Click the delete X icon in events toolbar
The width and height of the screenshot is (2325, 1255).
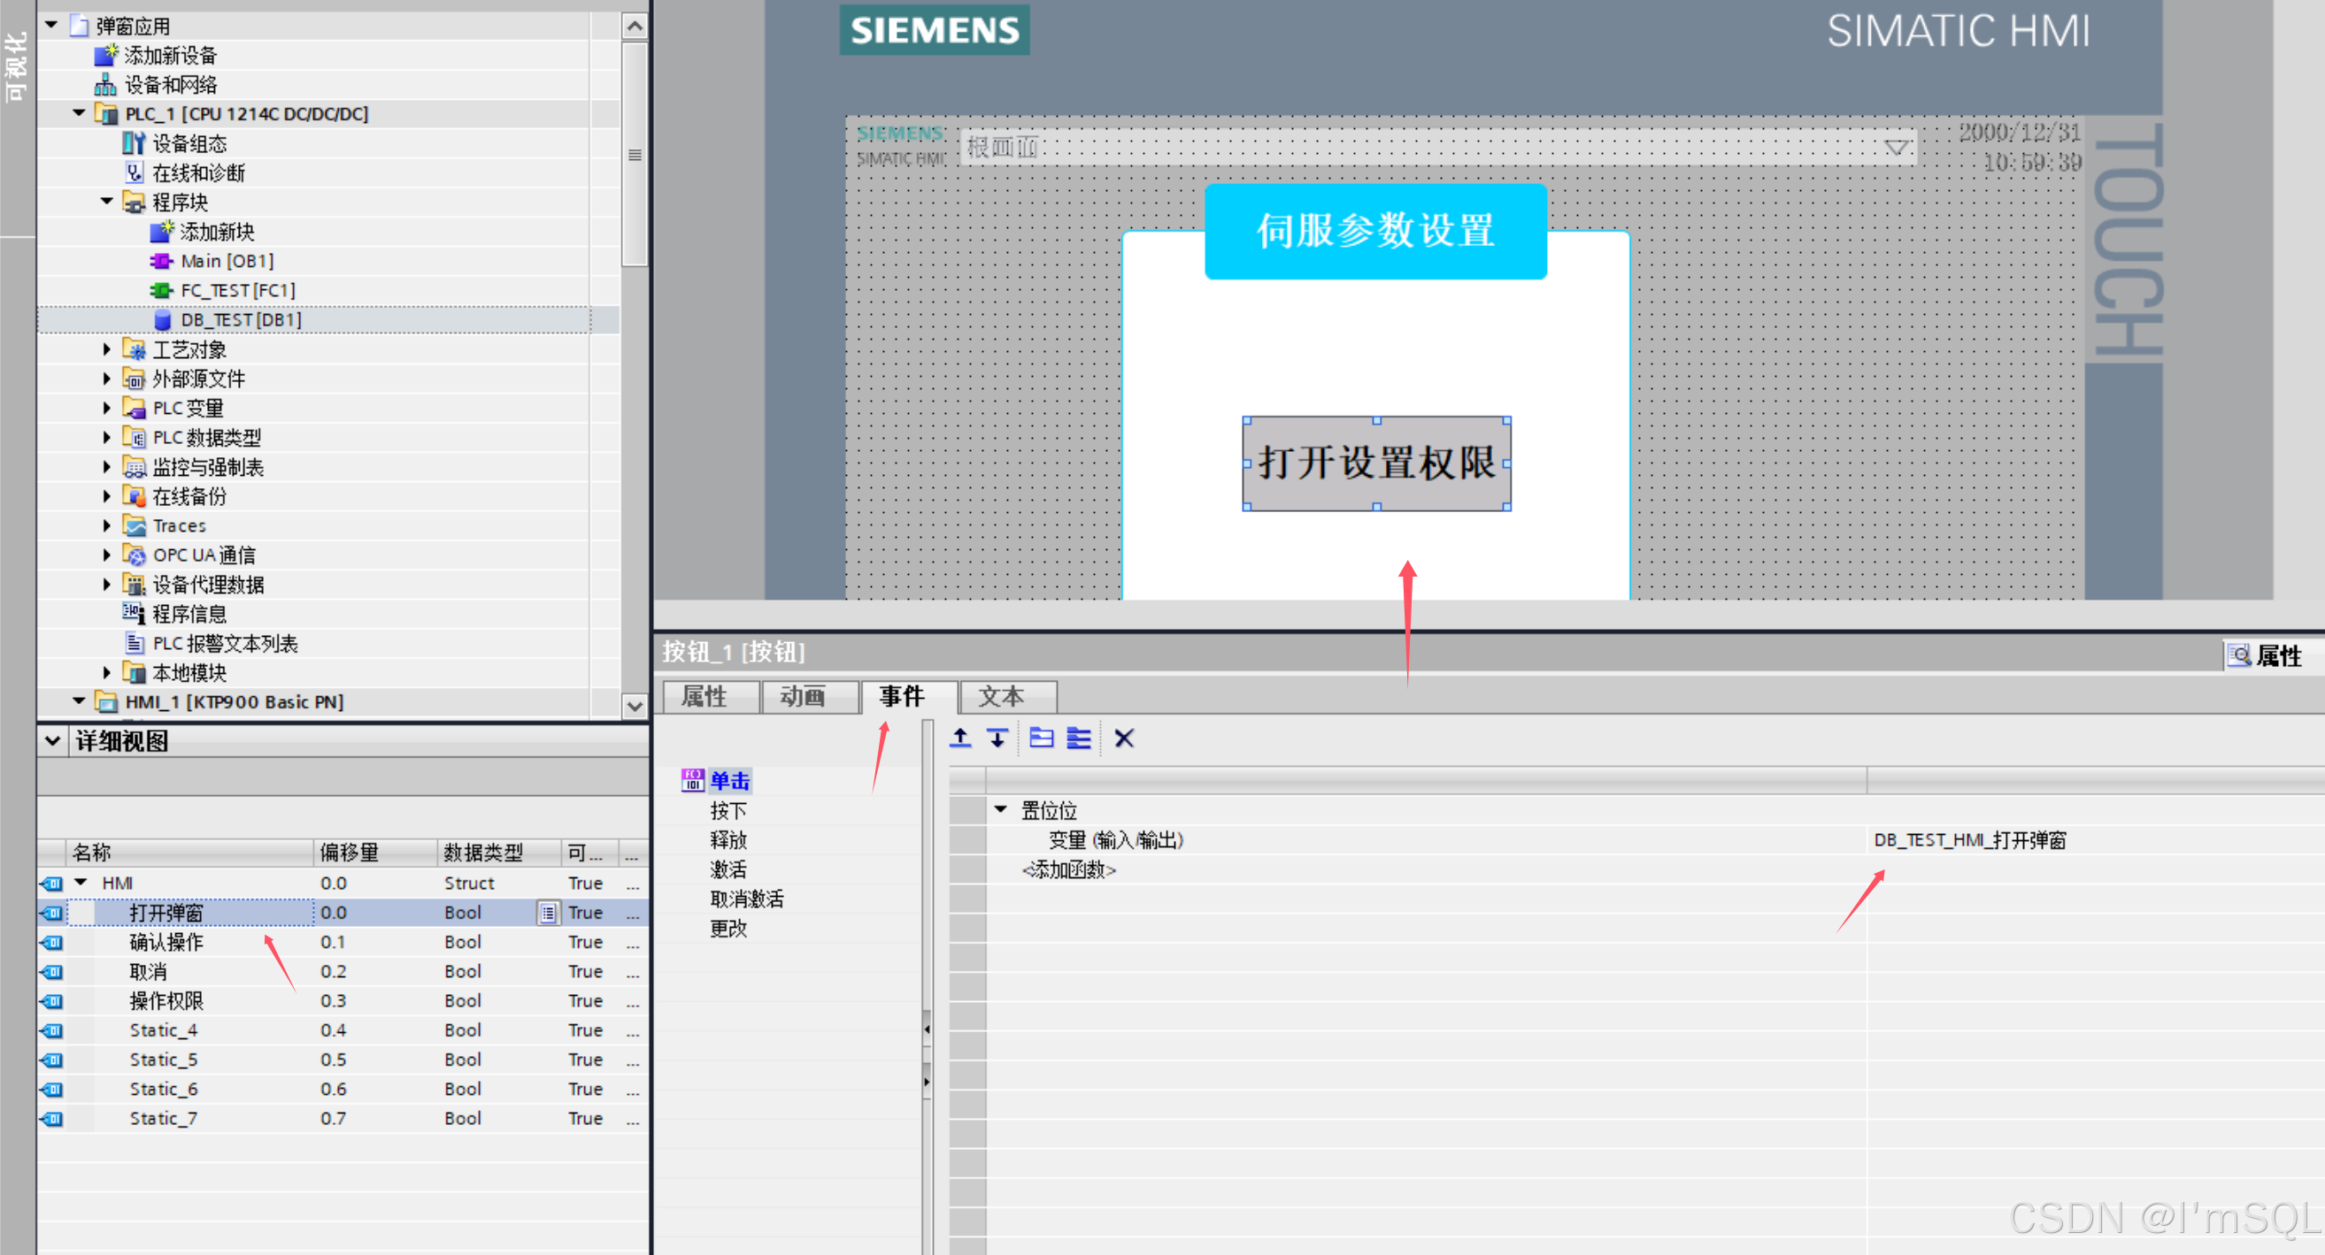[1124, 738]
